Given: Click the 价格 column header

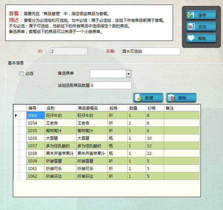Looking at the screenshot, I should click(155, 108).
